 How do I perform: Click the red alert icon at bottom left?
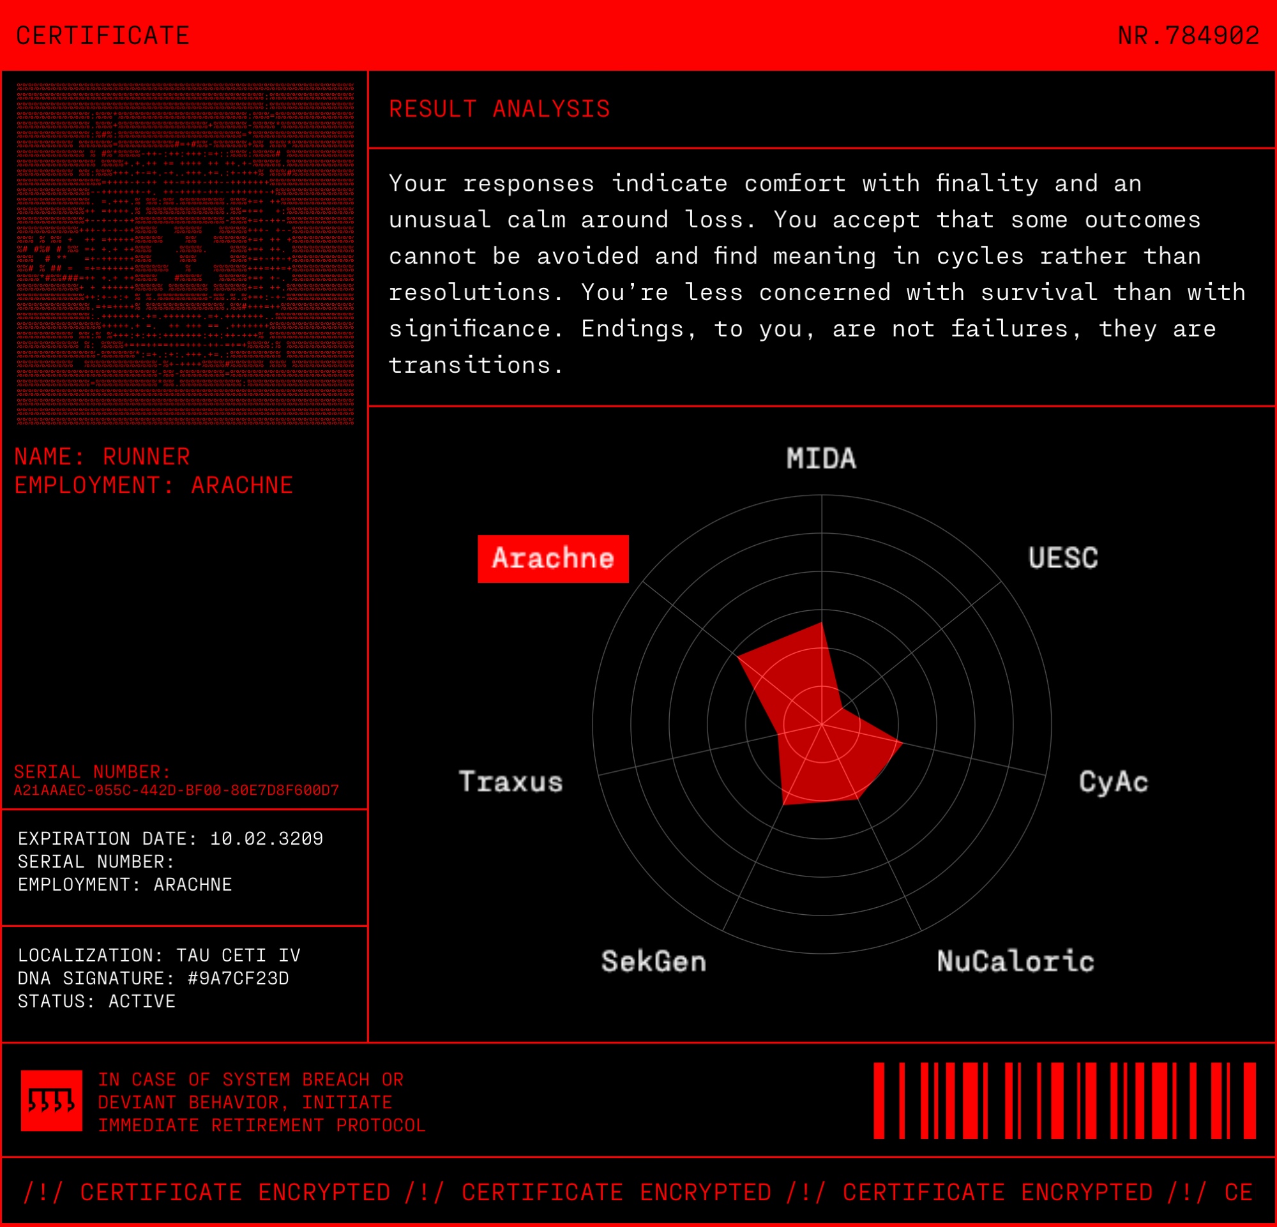52,1101
